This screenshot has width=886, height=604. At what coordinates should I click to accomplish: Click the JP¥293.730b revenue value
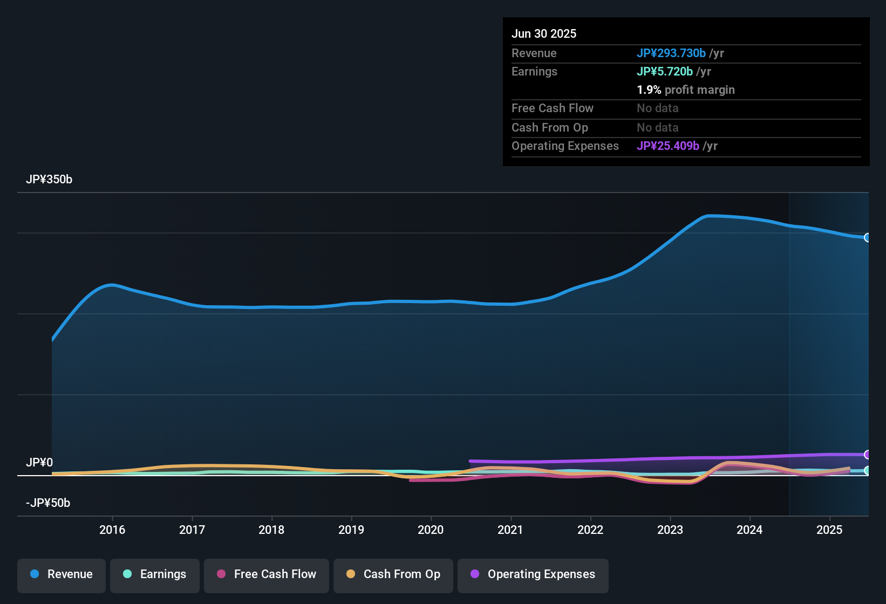click(671, 53)
